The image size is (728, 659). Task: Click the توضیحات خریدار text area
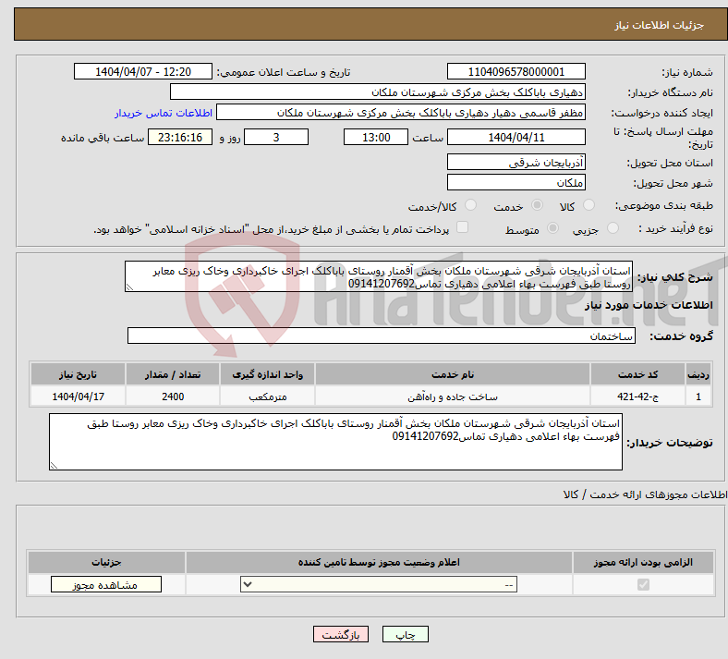click(x=335, y=442)
